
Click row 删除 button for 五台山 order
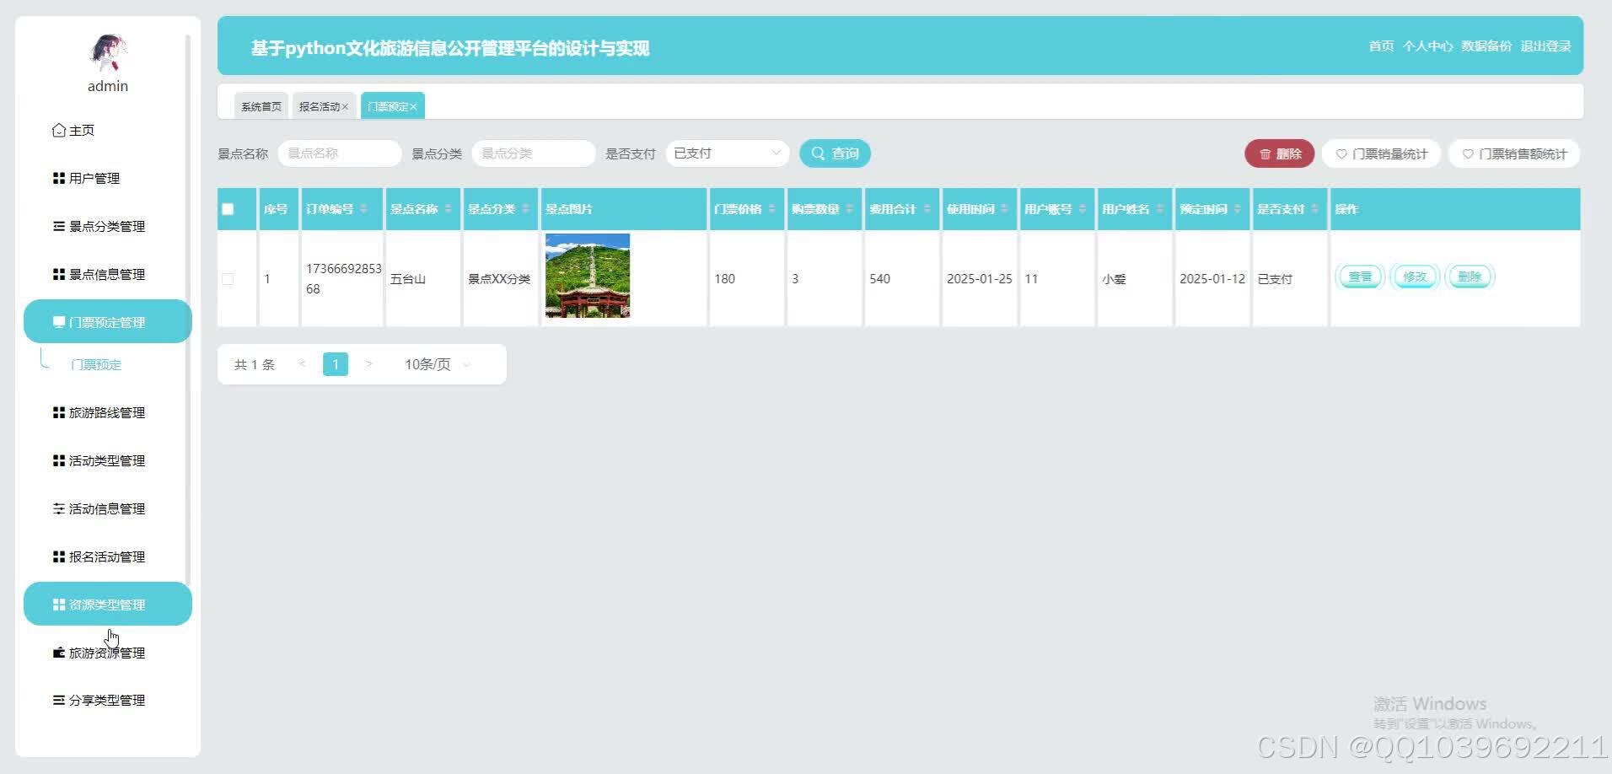pos(1470,277)
